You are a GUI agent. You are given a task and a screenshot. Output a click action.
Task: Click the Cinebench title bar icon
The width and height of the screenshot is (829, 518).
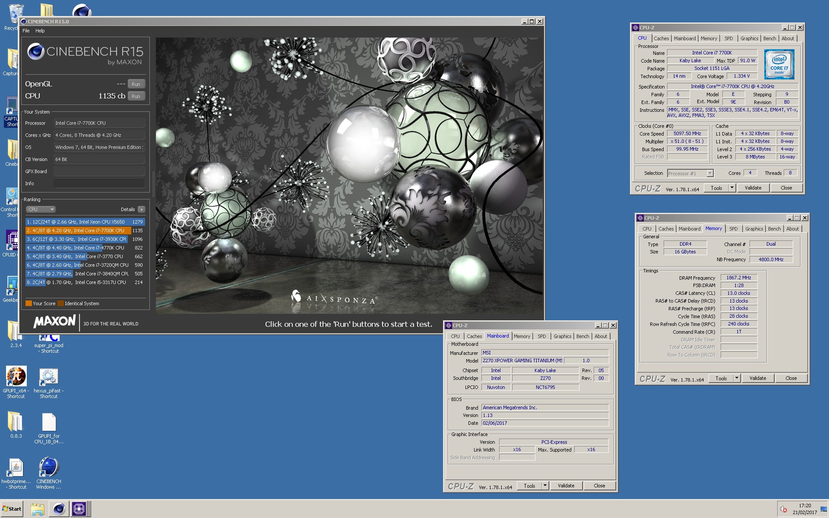point(24,22)
